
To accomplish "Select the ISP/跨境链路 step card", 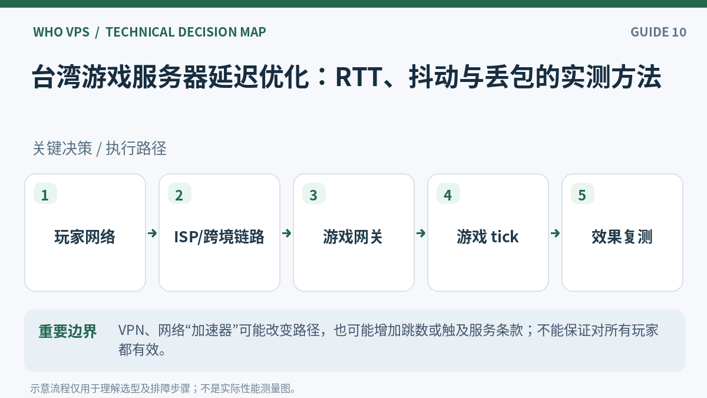I will click(219, 232).
